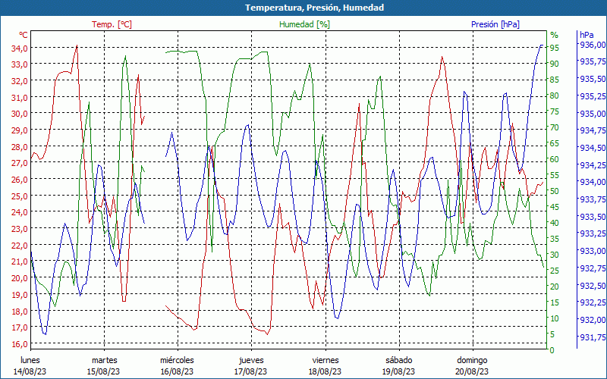This screenshot has height=379, width=607.
Task: Click the '935,00' pressure axis value
Action: pos(593,113)
